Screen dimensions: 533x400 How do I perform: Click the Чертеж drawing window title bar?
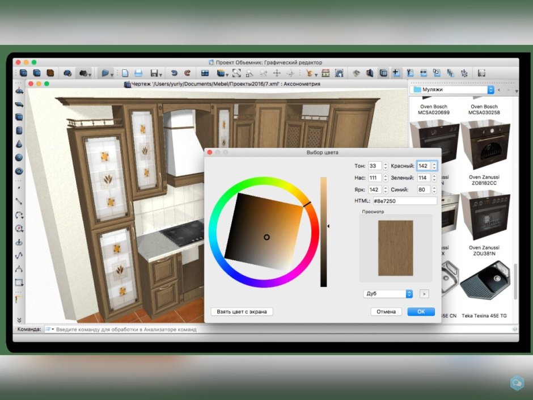pos(218,83)
